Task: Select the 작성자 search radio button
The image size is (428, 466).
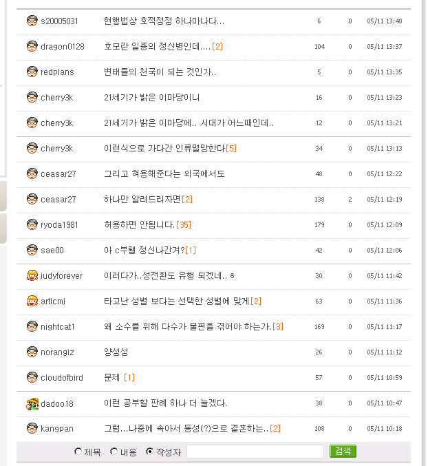Action: [150, 452]
